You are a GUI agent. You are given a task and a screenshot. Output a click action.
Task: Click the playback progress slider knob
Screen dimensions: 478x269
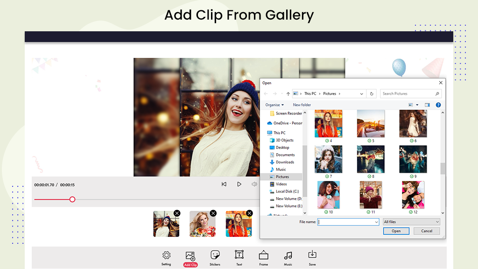(72, 199)
